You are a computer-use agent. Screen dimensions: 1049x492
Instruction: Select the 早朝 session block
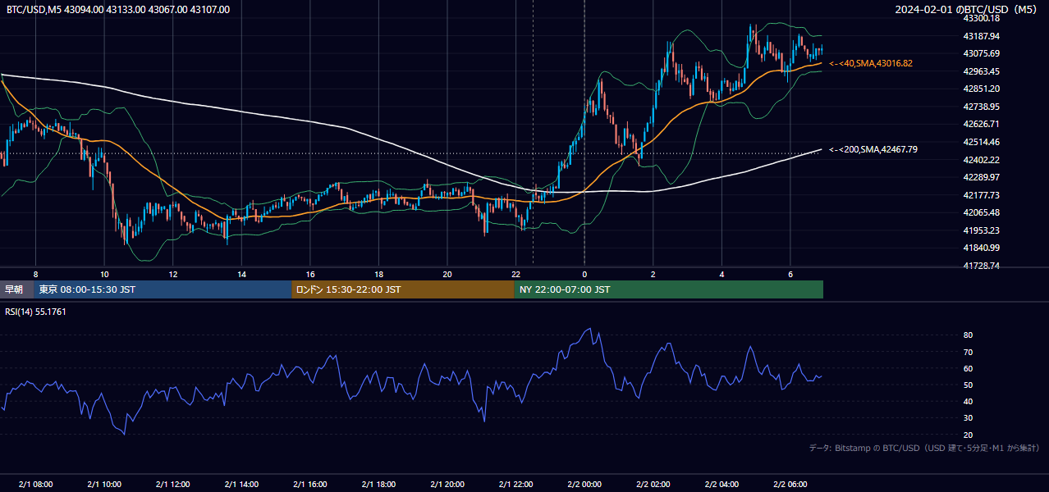click(x=17, y=289)
